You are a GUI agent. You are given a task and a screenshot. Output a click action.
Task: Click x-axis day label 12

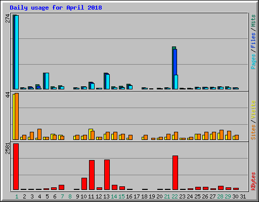(x=99, y=196)
